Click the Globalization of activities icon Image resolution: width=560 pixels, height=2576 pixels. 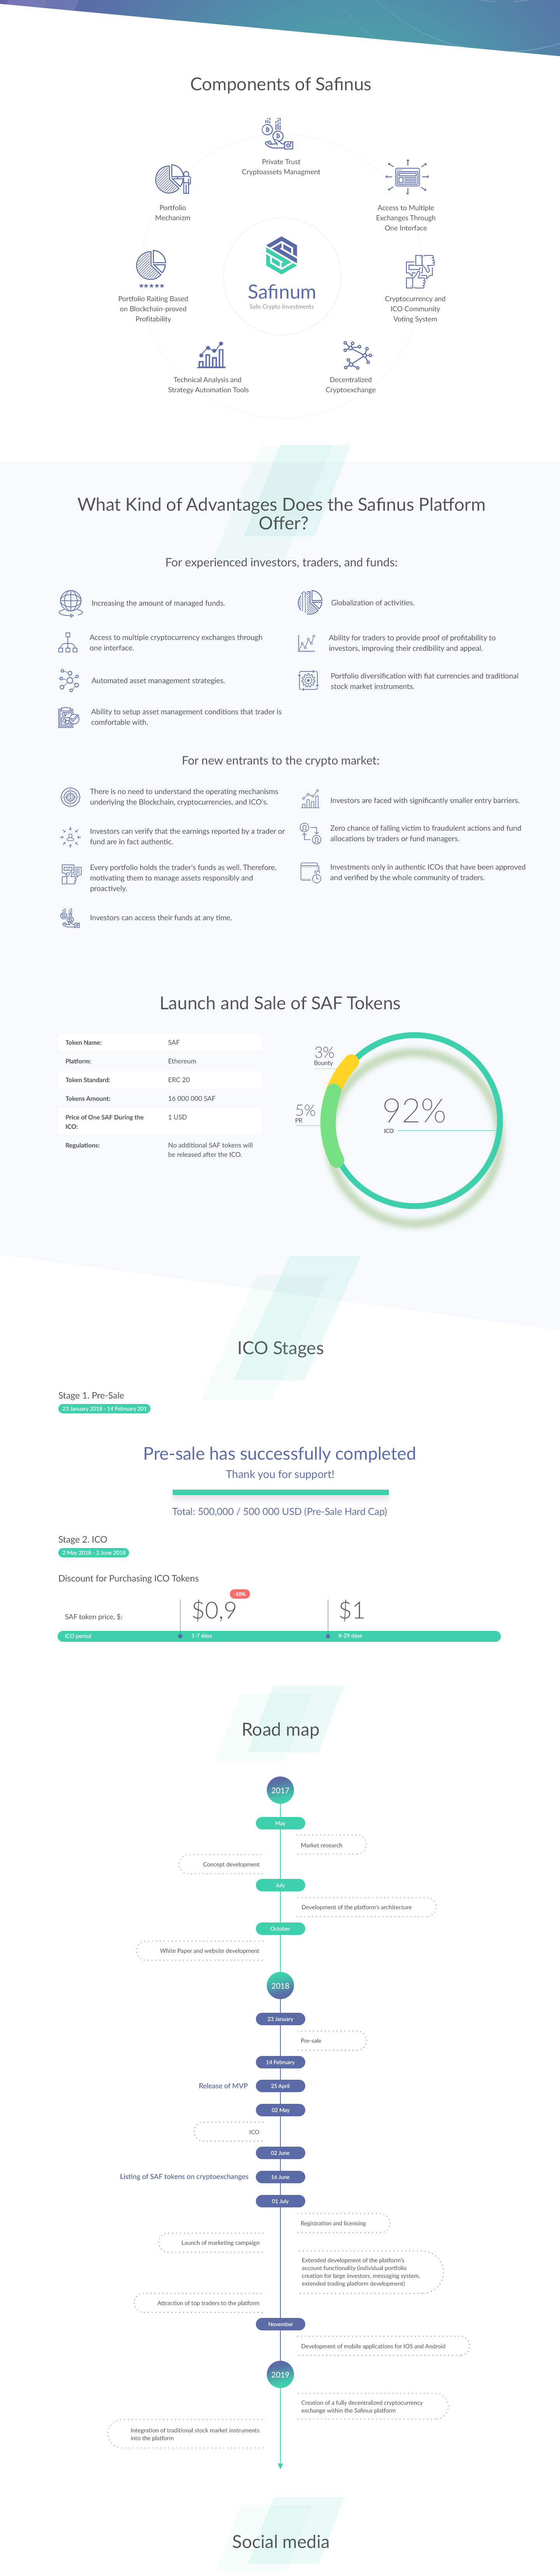click(310, 602)
